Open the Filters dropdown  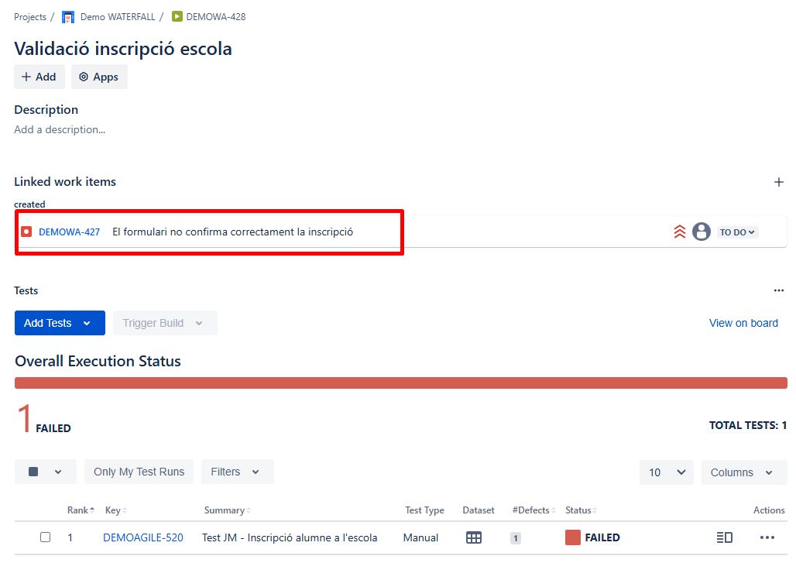tap(238, 472)
